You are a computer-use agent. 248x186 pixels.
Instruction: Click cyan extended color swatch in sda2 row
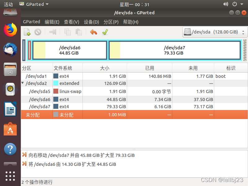click(56, 83)
